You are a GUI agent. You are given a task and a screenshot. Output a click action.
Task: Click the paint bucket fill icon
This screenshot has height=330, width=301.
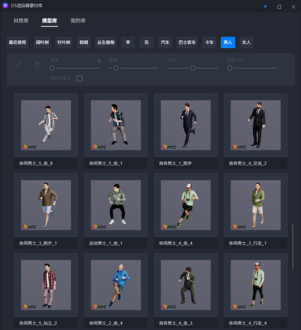pyautogui.click(x=100, y=61)
